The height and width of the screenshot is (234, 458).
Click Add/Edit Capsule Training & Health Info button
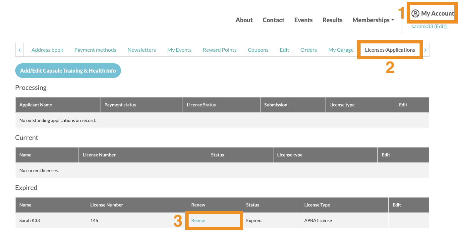tap(68, 71)
